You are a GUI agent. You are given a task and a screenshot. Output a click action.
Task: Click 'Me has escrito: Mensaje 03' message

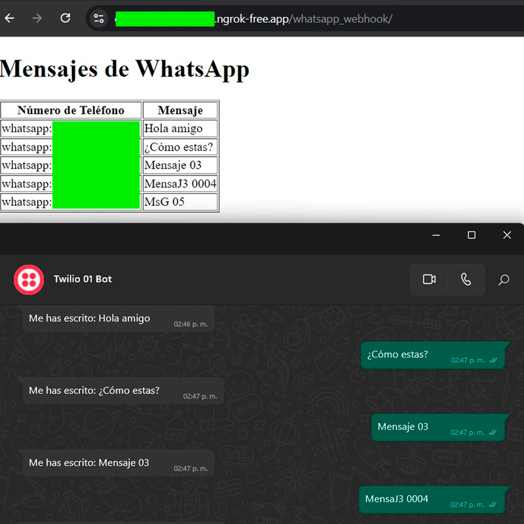click(x=119, y=463)
